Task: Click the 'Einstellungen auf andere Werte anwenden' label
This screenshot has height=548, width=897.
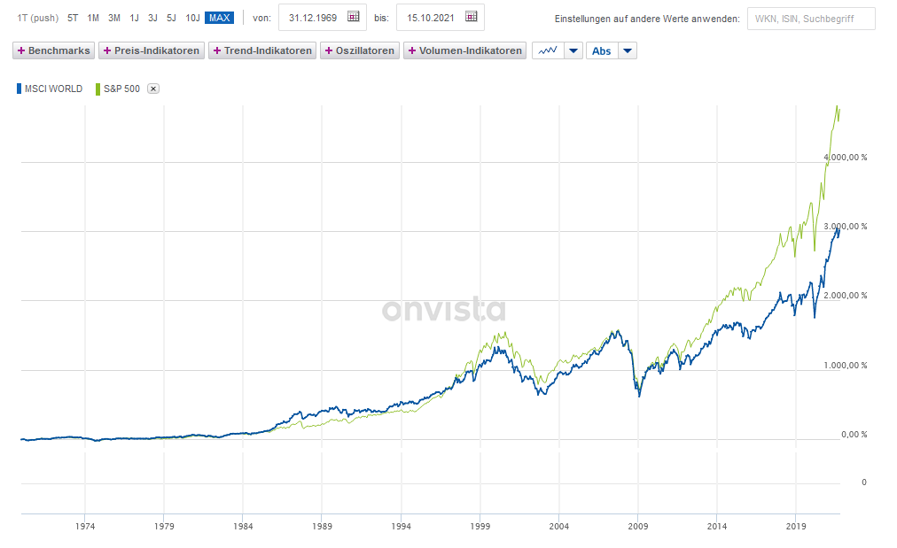Action: point(647,19)
